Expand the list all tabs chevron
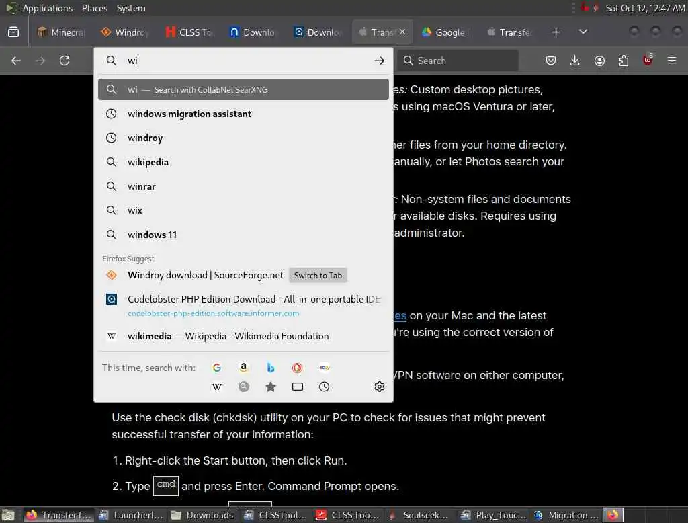The height and width of the screenshot is (523, 688). coord(583,32)
